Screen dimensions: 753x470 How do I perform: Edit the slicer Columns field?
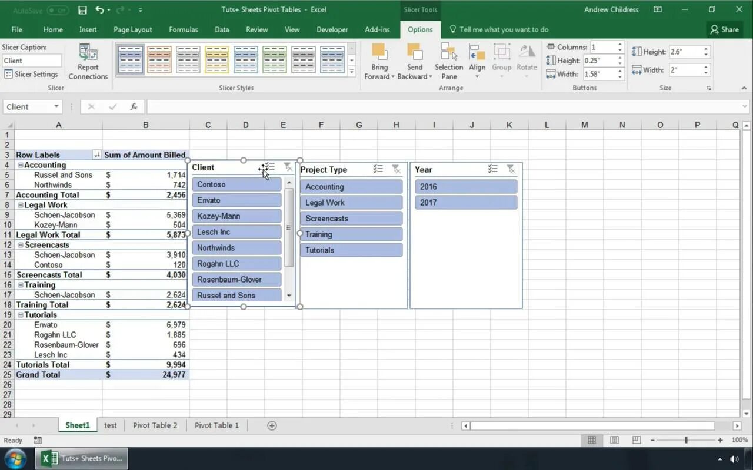pos(603,47)
